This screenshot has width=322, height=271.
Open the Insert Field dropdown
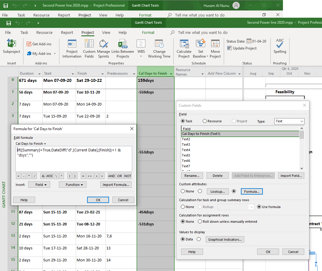(39, 184)
